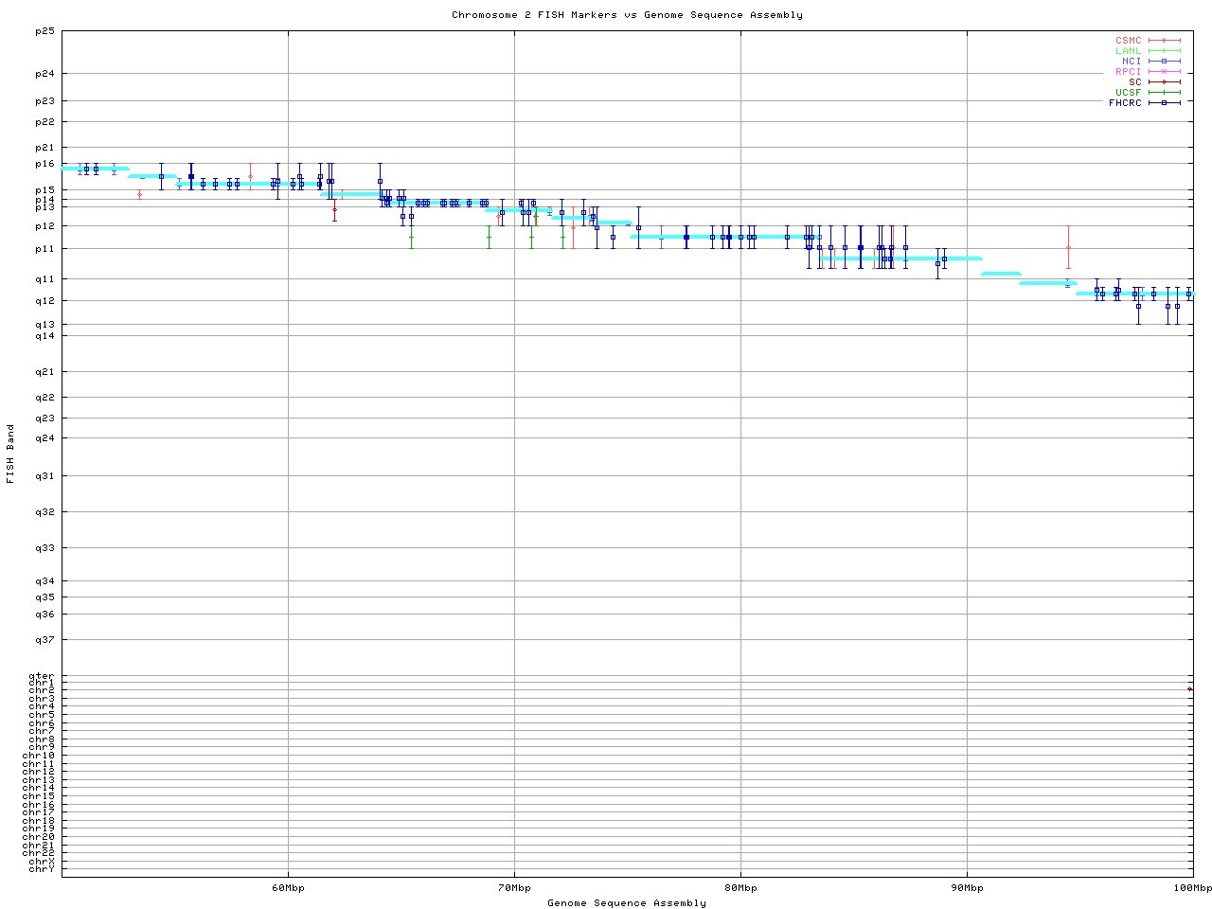Click the 60Mbp x-axis tick label
The image size is (1212, 909).
click(288, 888)
